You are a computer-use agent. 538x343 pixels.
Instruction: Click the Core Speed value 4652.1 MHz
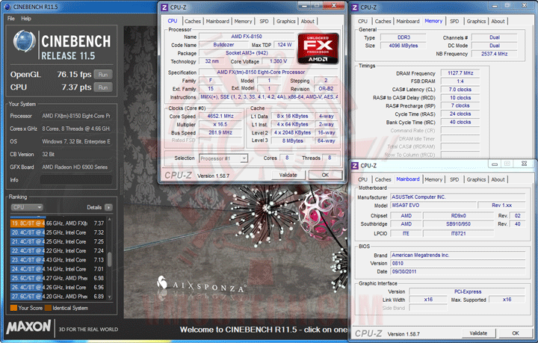tap(220, 117)
